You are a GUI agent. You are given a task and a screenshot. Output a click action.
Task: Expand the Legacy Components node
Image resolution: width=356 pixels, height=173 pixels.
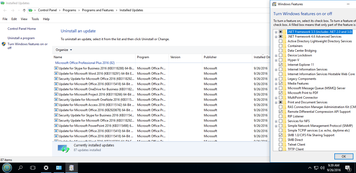(276, 79)
